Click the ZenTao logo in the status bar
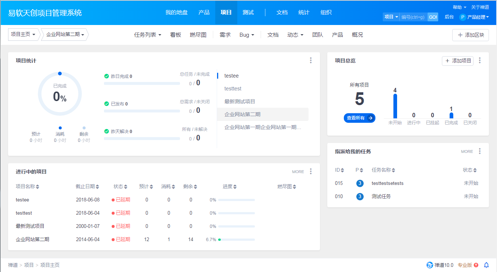497x272 pixels. coord(429,265)
